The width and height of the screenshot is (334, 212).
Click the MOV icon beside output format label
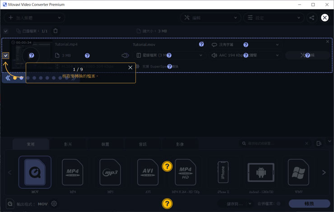coord(10,204)
